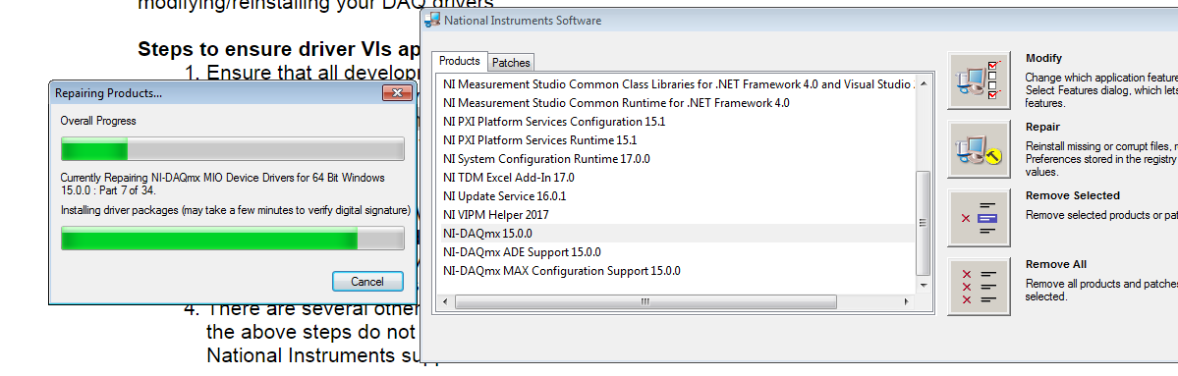Click the driver package installation progress bar
Screen dimensions: 1178x376
pos(232,239)
